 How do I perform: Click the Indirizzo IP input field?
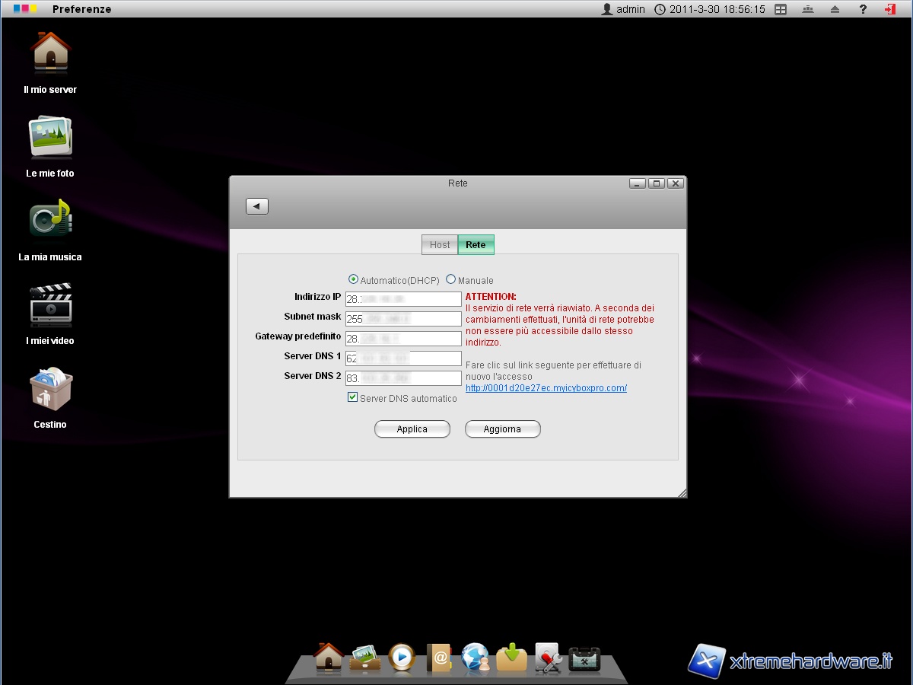tap(403, 299)
